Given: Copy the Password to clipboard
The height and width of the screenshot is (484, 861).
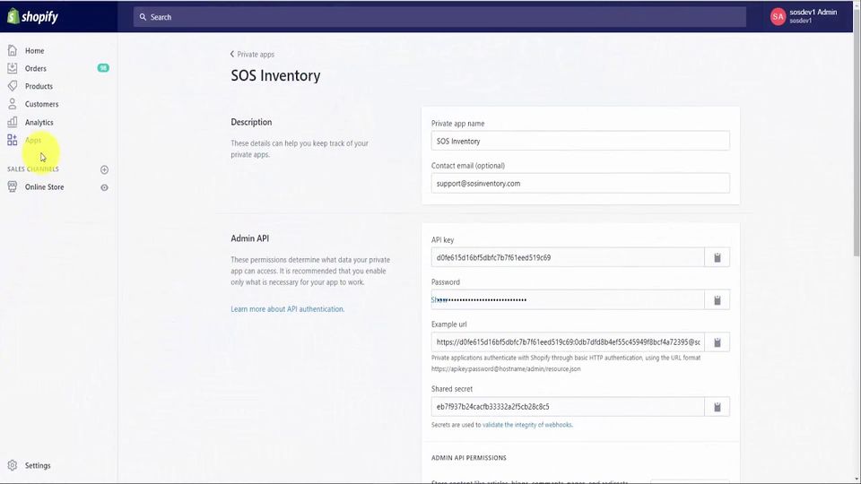Looking at the screenshot, I should pos(717,300).
